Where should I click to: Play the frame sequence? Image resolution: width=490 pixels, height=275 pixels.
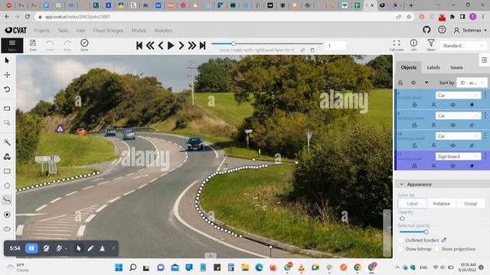pyautogui.click(x=171, y=46)
